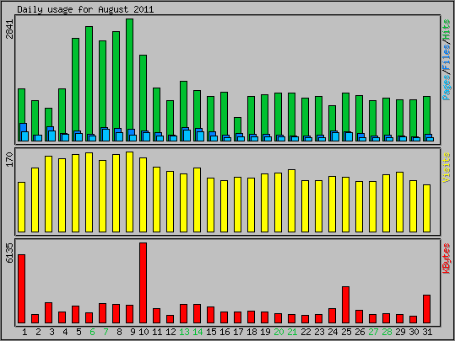The image size is (455, 341).
Task: Click the 170 visits axis value
Action: pos(10,159)
